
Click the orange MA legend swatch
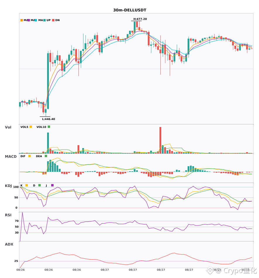22,20
